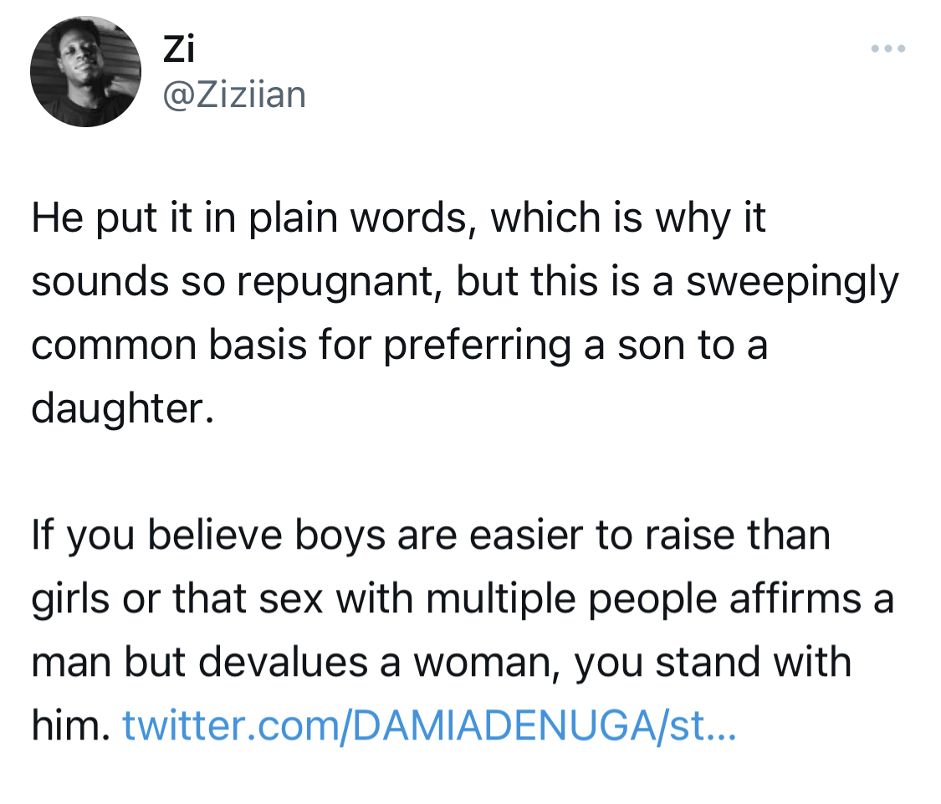Click the second paragraph about raising boys
This screenshot has height=804, width=941.
(463, 630)
